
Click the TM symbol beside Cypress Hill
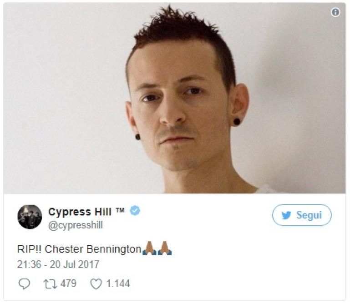coord(120,210)
